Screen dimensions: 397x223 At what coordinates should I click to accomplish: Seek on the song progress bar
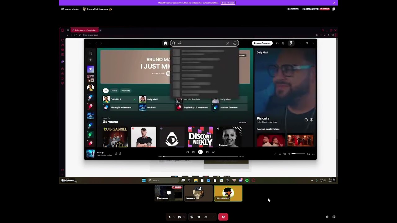201,156
